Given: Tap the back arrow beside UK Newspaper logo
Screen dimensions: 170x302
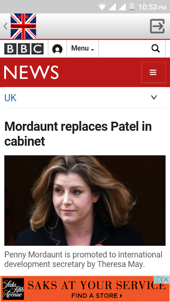Looking at the screenshot, I should point(5,26).
